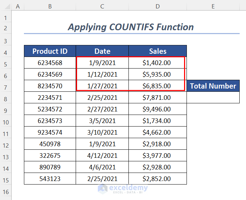The width and height of the screenshot is (246, 200).
Task: Select Product ID cell 2234571
Action: (x=50, y=97)
